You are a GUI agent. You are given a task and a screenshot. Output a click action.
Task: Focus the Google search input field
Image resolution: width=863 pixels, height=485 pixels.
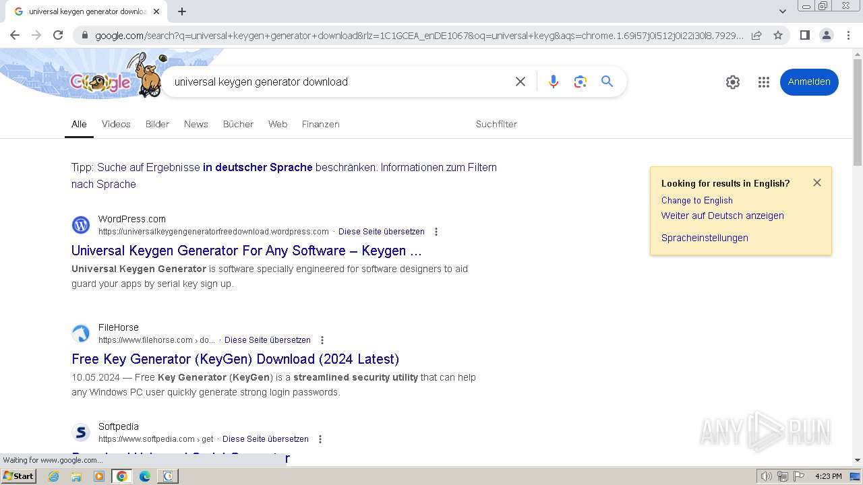[x=337, y=82]
